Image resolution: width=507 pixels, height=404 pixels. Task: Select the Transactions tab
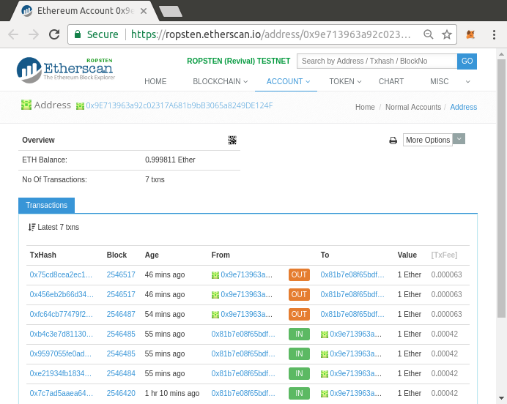pyautogui.click(x=46, y=206)
